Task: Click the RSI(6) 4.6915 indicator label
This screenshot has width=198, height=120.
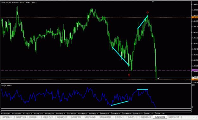Action: click(6, 85)
